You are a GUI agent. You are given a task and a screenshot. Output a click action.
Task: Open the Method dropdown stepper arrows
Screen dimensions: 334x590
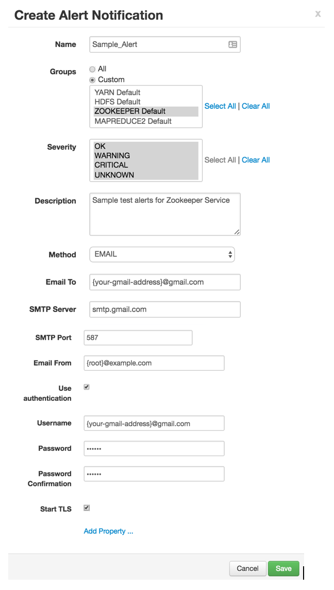[x=230, y=254]
